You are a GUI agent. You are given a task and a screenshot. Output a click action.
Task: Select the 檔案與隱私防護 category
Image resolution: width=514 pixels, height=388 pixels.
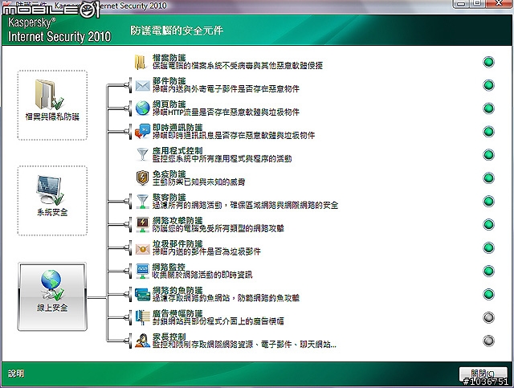tap(52, 105)
